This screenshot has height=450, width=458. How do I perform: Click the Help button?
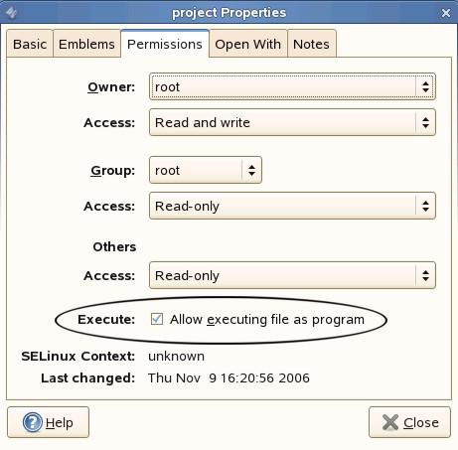click(49, 422)
